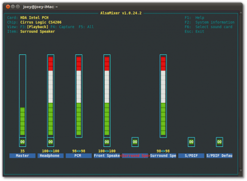Click the Esc Exit shortcut
247x181 pixels.
195,32
